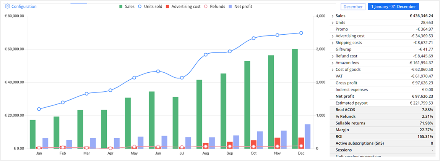This screenshot has width=440, height=161.
Task: Click the ROI value 155.31%
Action: (425, 137)
